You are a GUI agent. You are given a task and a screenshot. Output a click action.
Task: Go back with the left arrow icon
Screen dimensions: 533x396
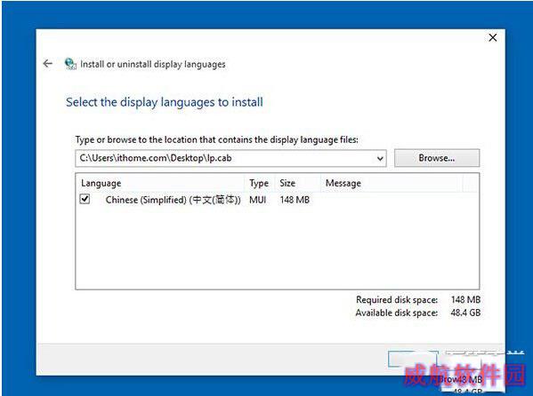(47, 63)
